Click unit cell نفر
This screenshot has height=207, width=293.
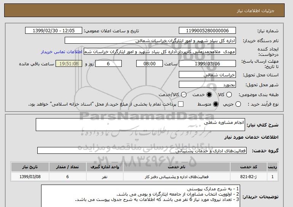click(x=105, y=177)
